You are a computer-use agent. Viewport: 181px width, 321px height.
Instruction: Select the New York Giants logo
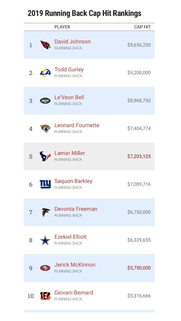tap(45, 184)
